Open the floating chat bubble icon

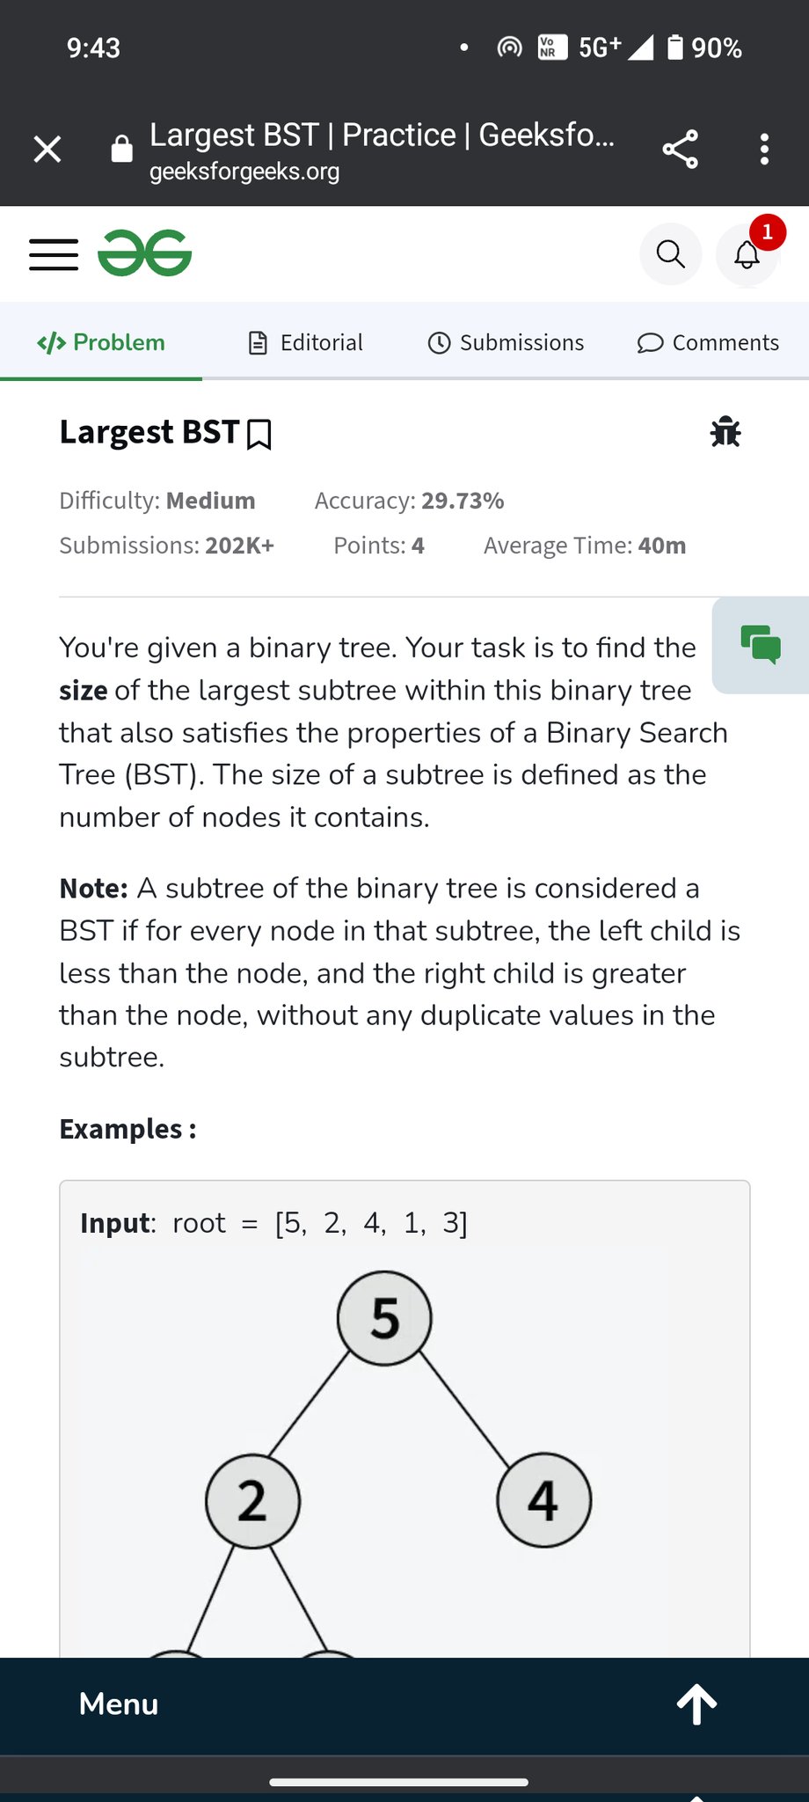click(x=761, y=645)
